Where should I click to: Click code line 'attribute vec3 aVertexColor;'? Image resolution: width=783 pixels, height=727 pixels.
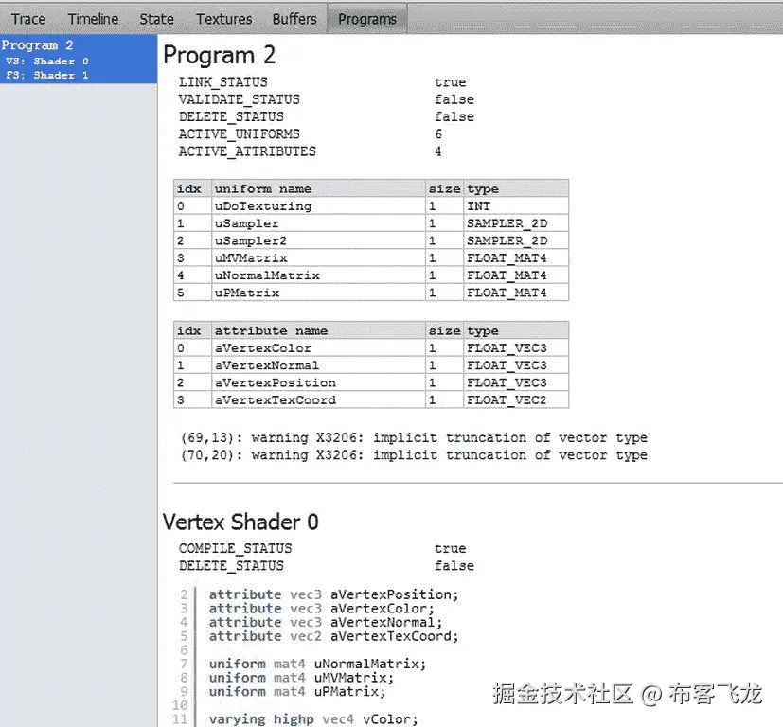pyautogui.click(x=322, y=609)
